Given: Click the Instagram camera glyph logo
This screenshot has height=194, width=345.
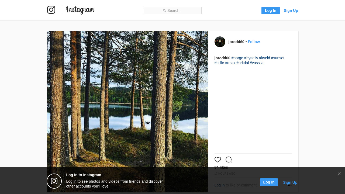Looking at the screenshot, I should [51, 10].
